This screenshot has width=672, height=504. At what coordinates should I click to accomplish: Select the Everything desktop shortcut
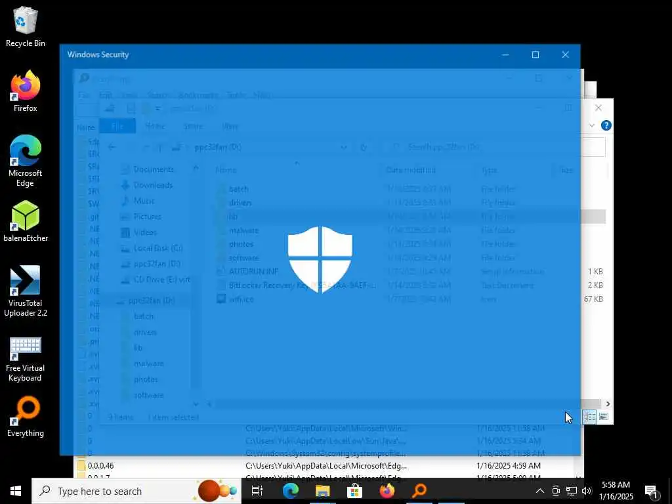coord(26,417)
